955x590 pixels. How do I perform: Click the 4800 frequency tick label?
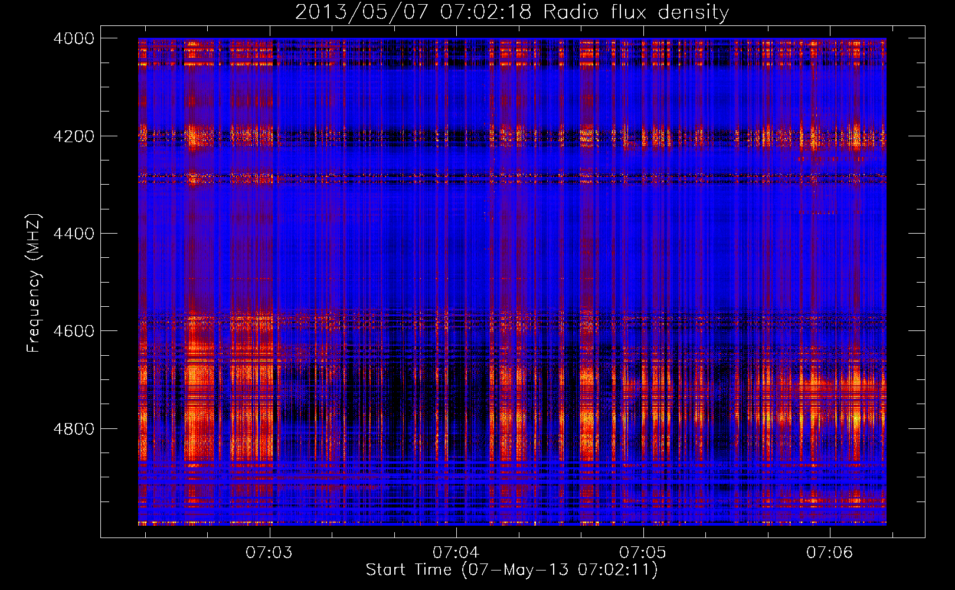coord(74,429)
